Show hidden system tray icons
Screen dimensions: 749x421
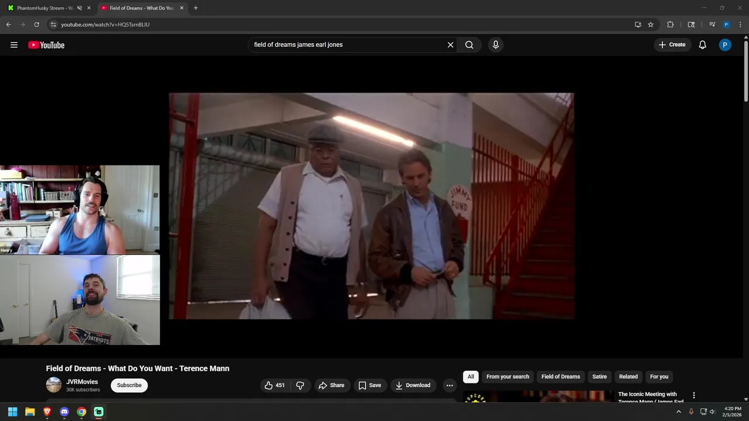point(679,412)
